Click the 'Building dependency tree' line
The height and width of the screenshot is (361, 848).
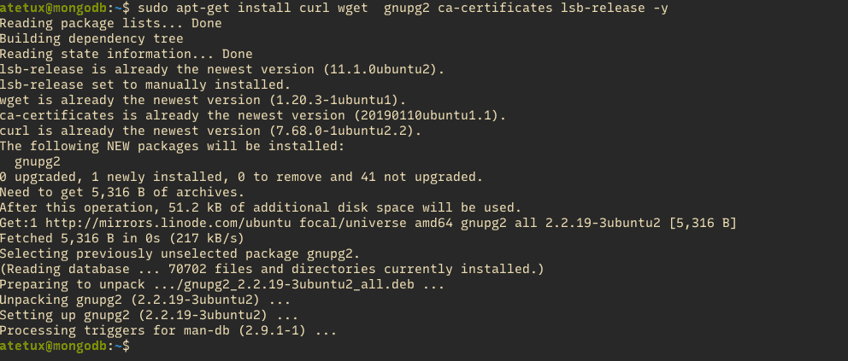(x=91, y=38)
